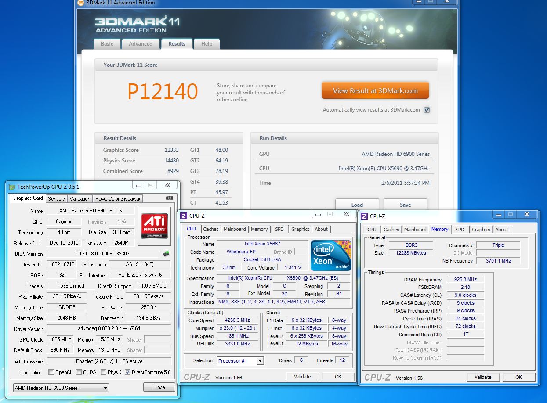The width and height of the screenshot is (547, 403).
Task: Click the FSB:DRAM value 2:10
Action: [466, 287]
